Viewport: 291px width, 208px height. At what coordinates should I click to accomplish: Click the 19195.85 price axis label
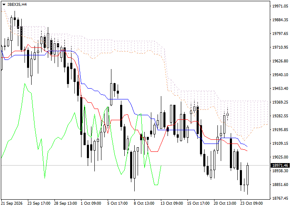coord(280,130)
